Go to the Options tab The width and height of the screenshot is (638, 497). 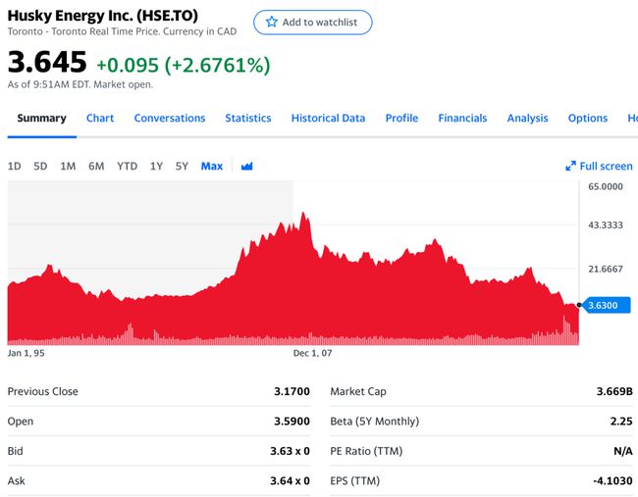tap(588, 118)
